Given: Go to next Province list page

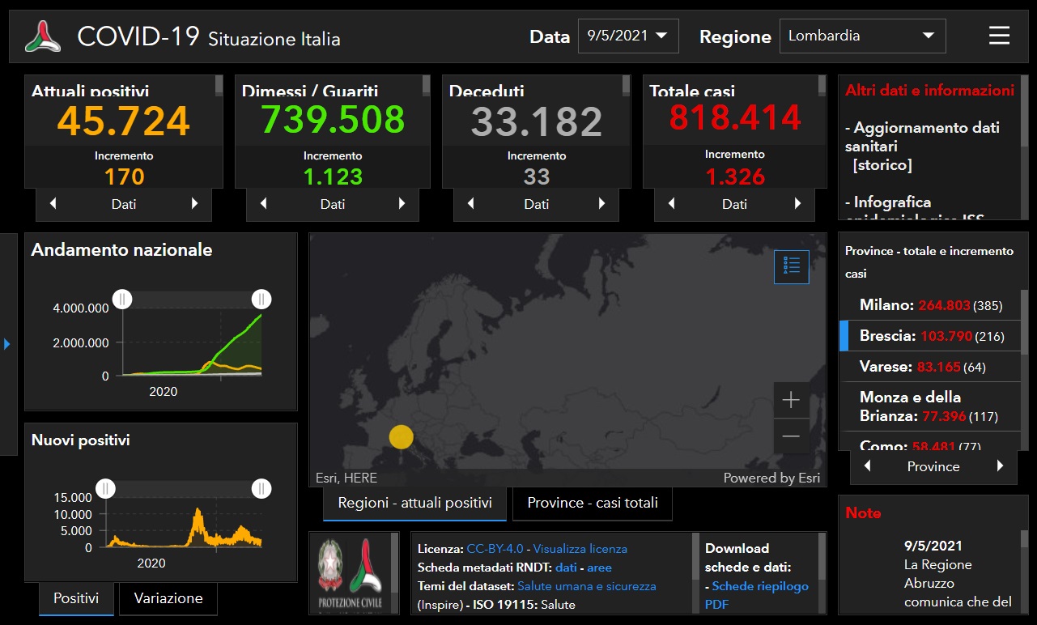Looking at the screenshot, I should [x=1000, y=466].
